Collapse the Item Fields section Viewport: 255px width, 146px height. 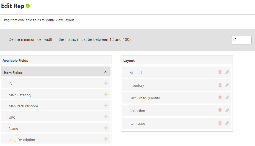tap(105, 72)
